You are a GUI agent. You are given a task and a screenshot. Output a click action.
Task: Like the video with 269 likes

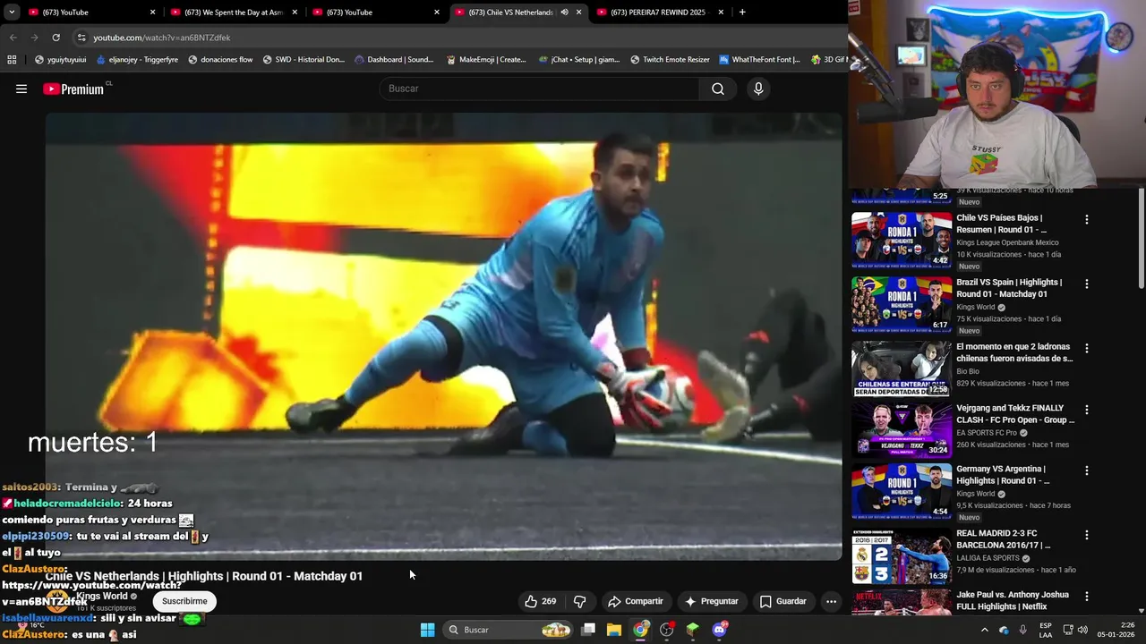tap(541, 601)
